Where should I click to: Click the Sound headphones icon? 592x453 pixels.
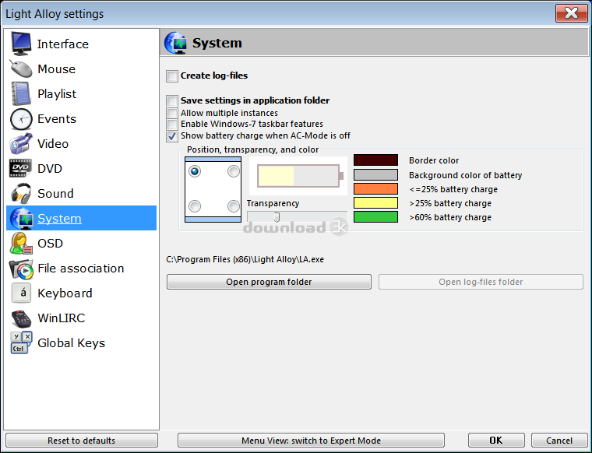tap(21, 194)
